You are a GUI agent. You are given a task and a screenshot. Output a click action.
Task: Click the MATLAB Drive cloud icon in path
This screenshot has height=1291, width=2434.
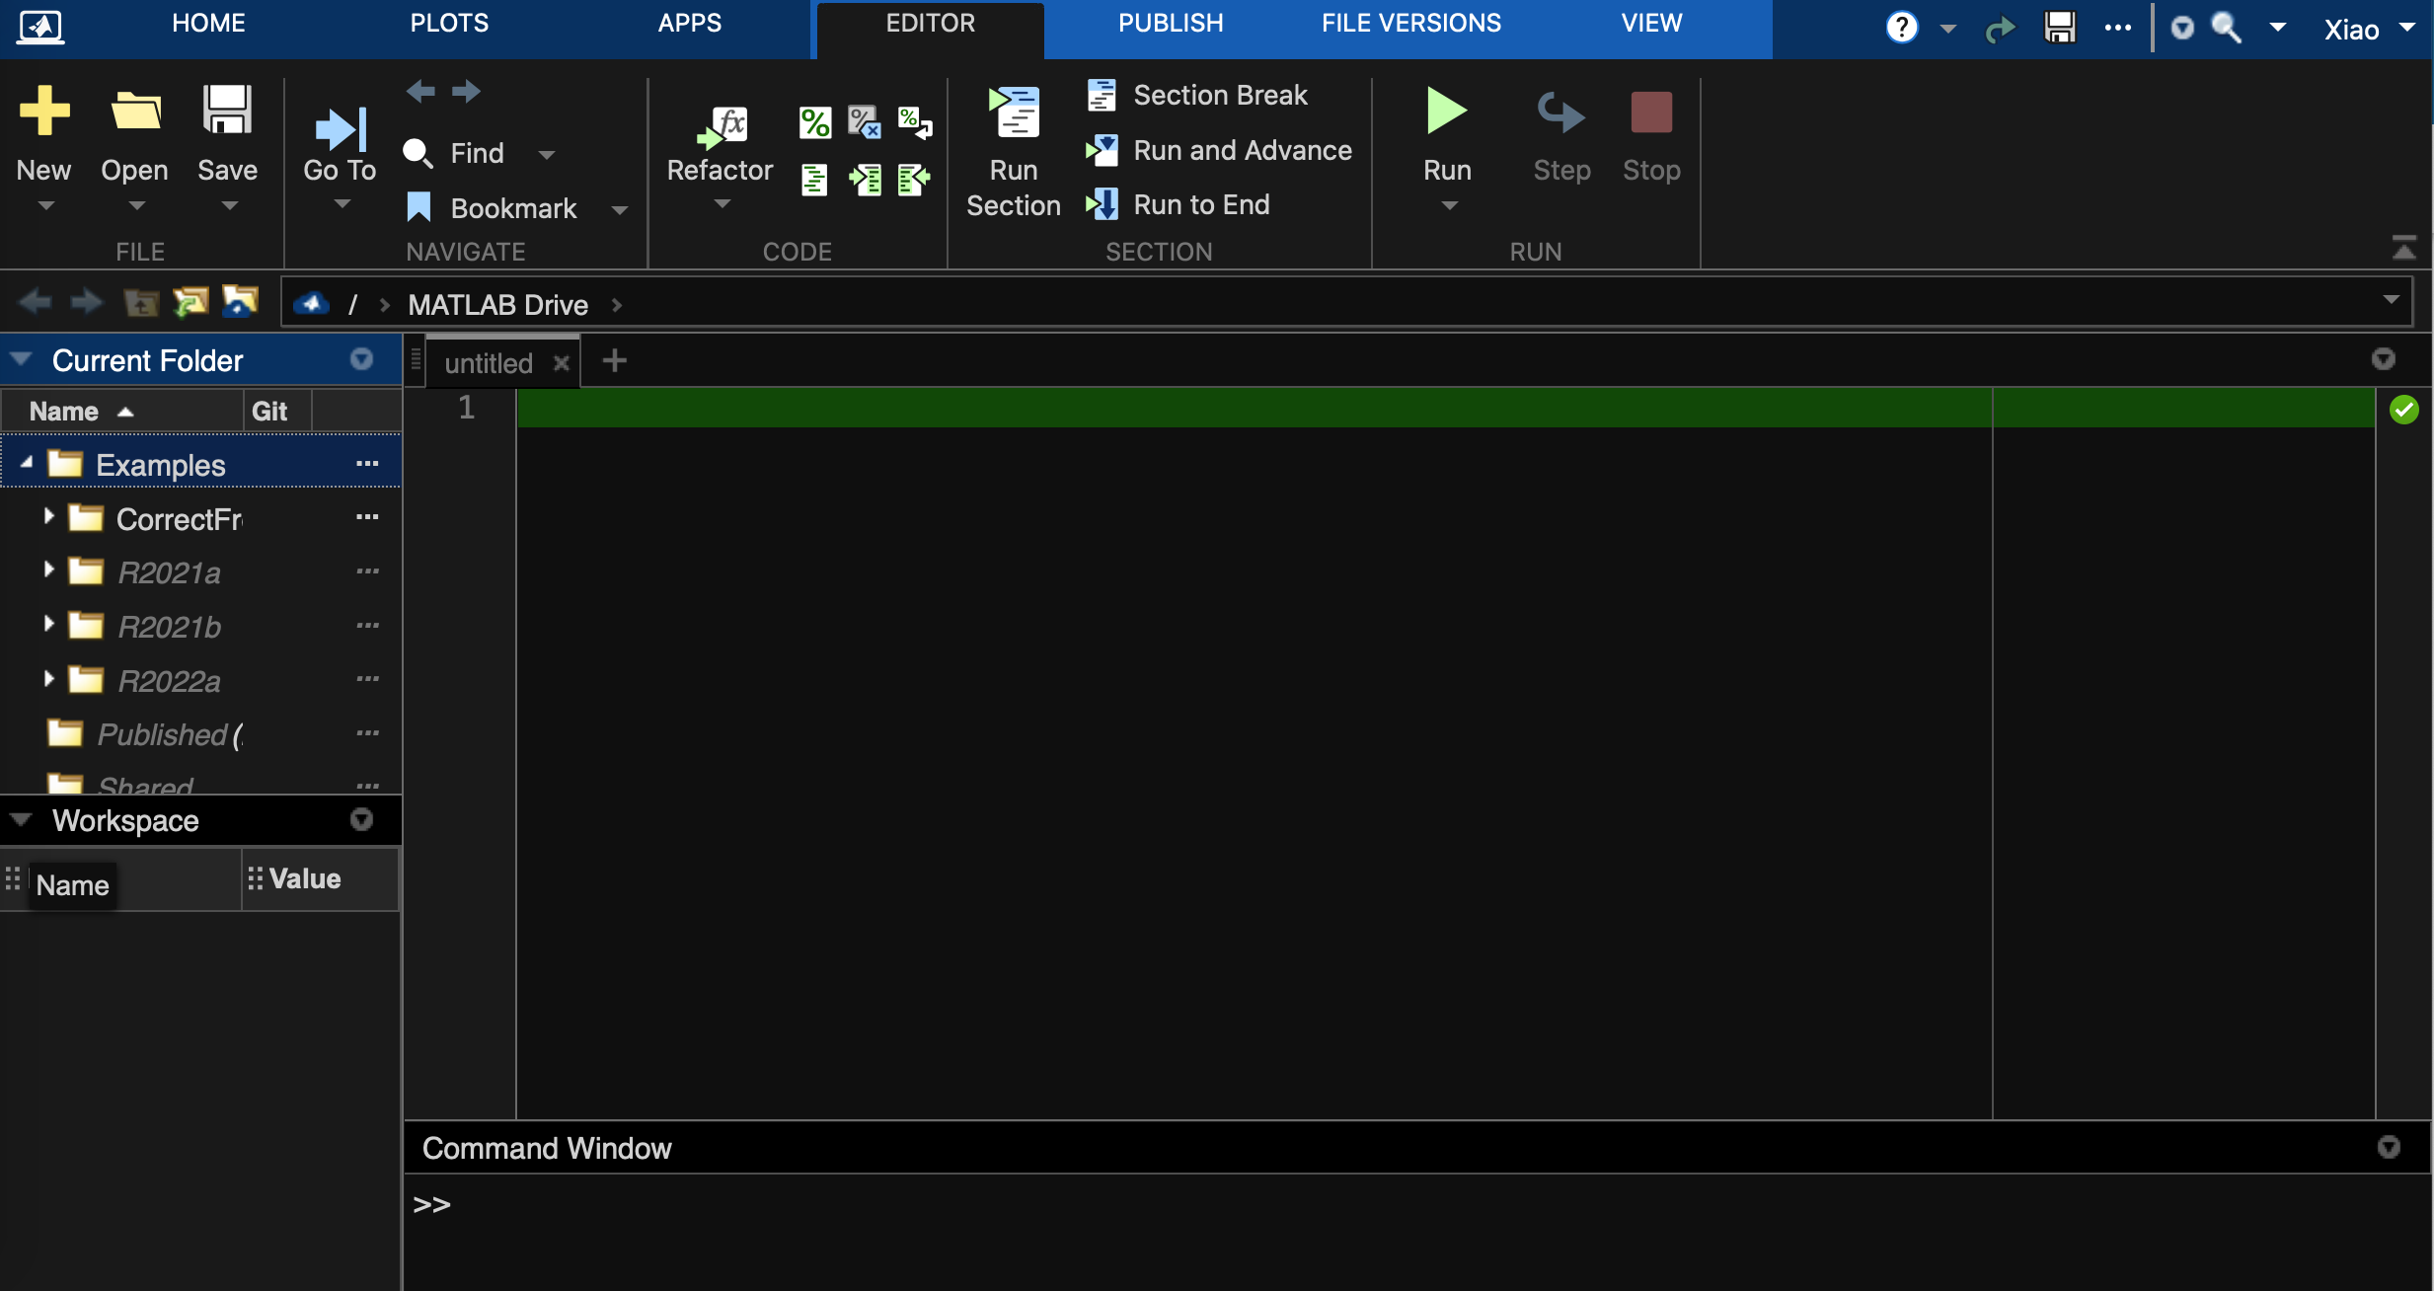pos(312,304)
